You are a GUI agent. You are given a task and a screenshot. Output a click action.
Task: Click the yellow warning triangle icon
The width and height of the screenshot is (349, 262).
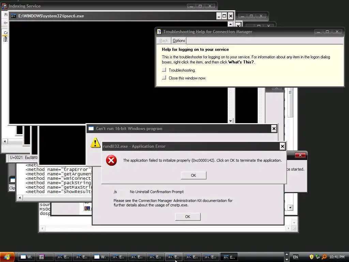95,143
